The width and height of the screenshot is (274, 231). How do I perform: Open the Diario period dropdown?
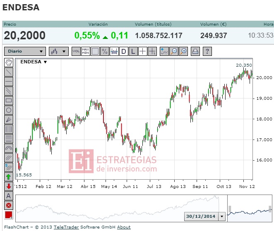[x=25, y=51]
